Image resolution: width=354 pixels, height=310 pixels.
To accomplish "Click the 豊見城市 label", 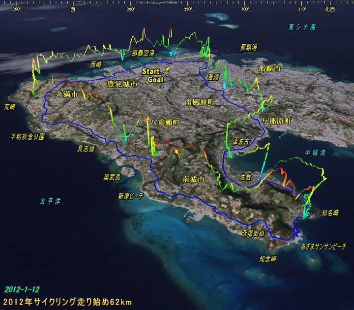I will (122, 84).
